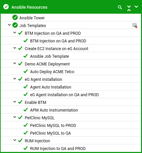Click the Job Templates configuration icon
142x153 pixels.
click(135, 26)
